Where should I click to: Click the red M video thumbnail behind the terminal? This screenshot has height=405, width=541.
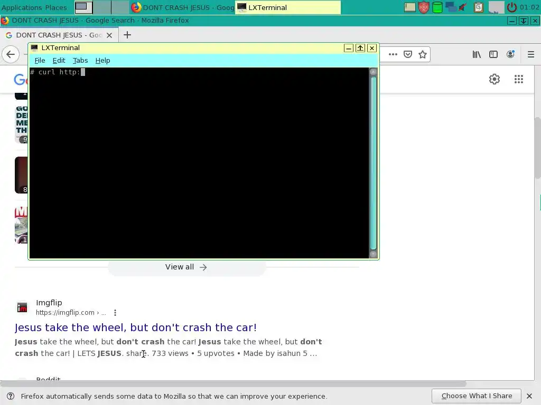(21, 225)
